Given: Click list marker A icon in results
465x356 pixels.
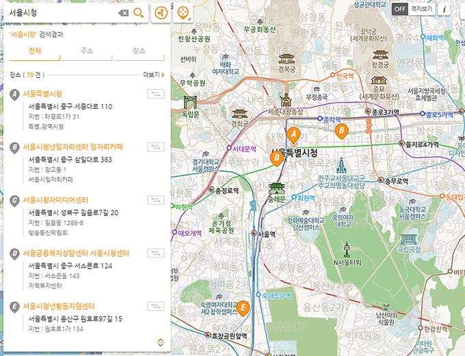Looking at the screenshot, I should pyautogui.click(x=14, y=95).
